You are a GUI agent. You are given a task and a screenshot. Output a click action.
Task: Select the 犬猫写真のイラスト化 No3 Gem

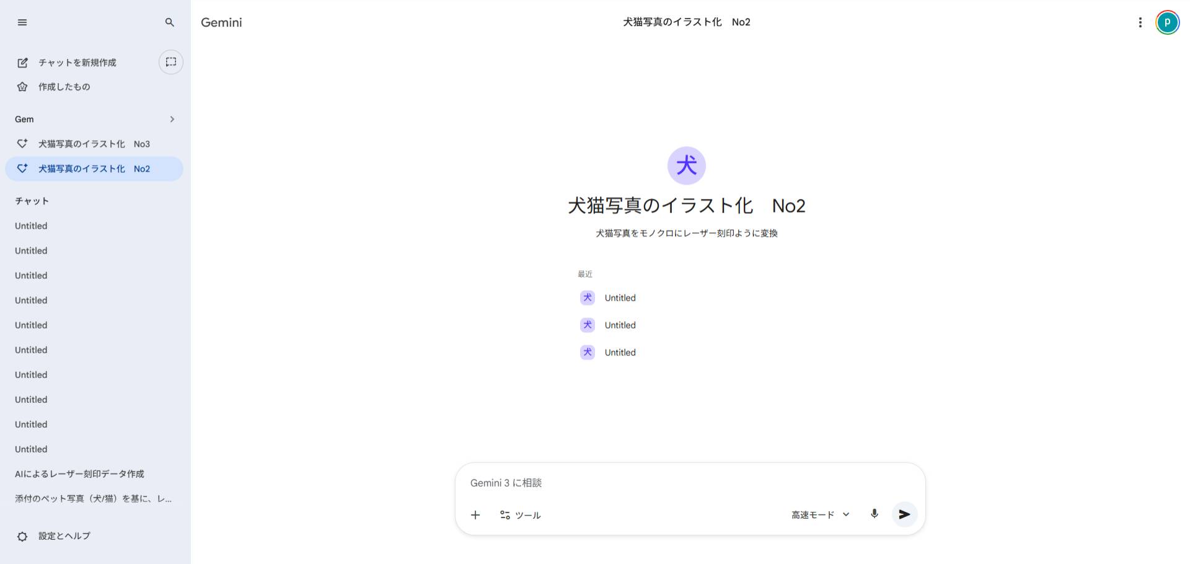point(94,144)
